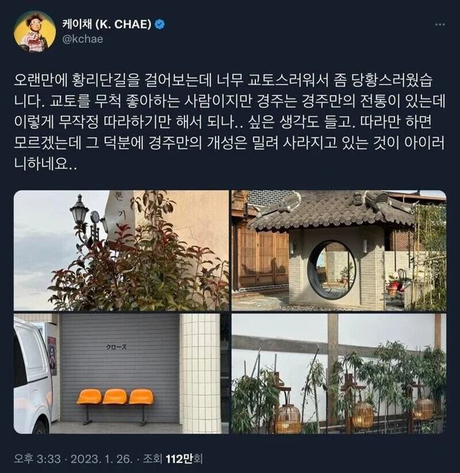This screenshot has width=460, height=473.
Task: Click the 2023. 1. 26. date
Action: (x=101, y=459)
